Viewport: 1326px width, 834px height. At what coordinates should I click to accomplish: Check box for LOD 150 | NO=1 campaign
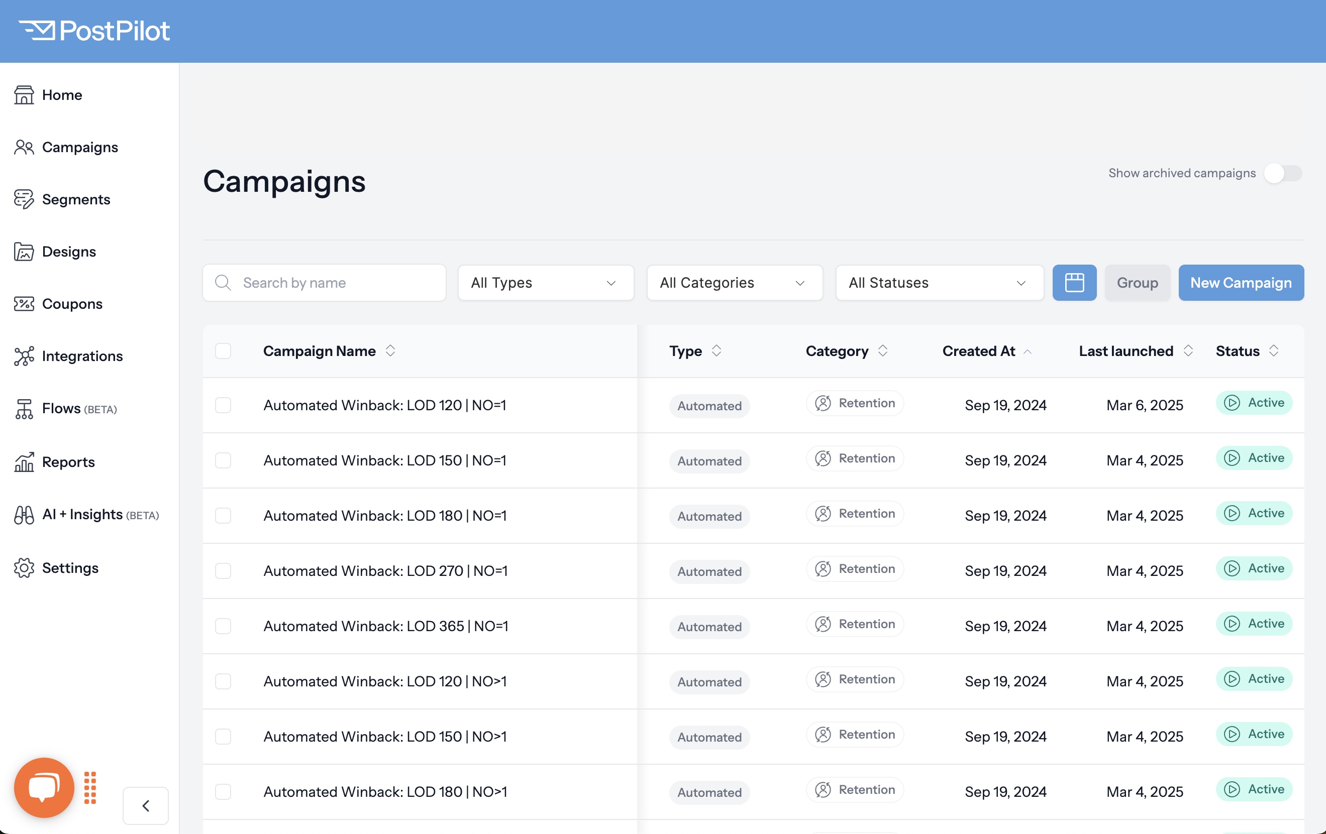[x=223, y=460]
